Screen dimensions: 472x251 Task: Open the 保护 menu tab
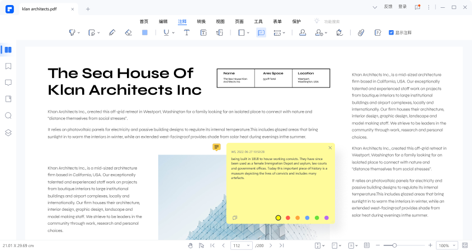coord(296,21)
